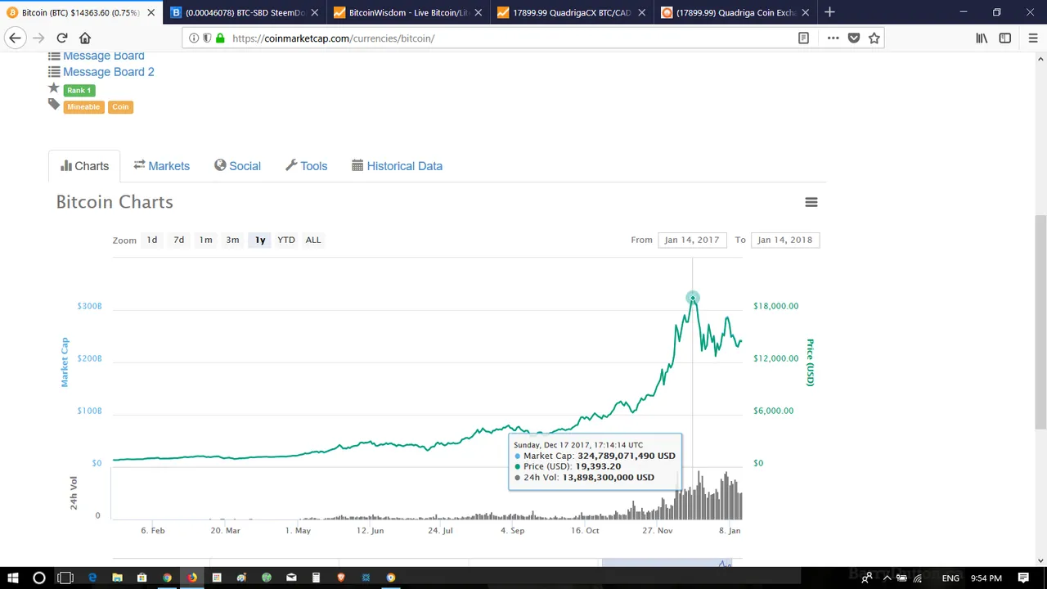
Task: Show the Firefox sidebars
Action: (1005, 38)
